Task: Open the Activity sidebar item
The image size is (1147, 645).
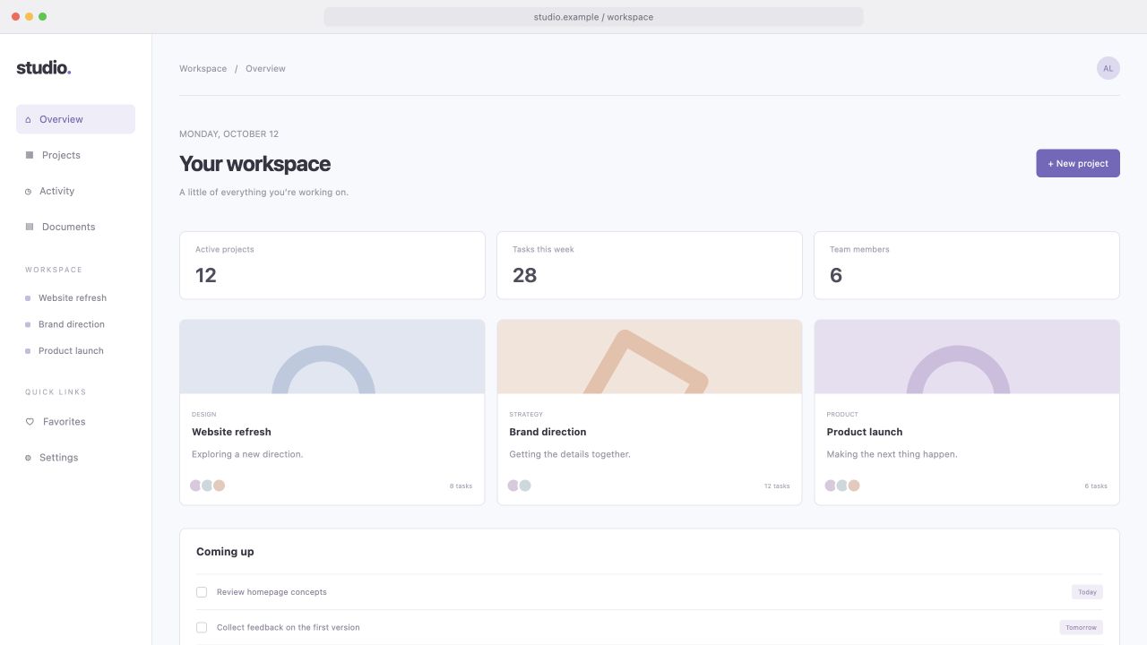Action: click(75, 191)
